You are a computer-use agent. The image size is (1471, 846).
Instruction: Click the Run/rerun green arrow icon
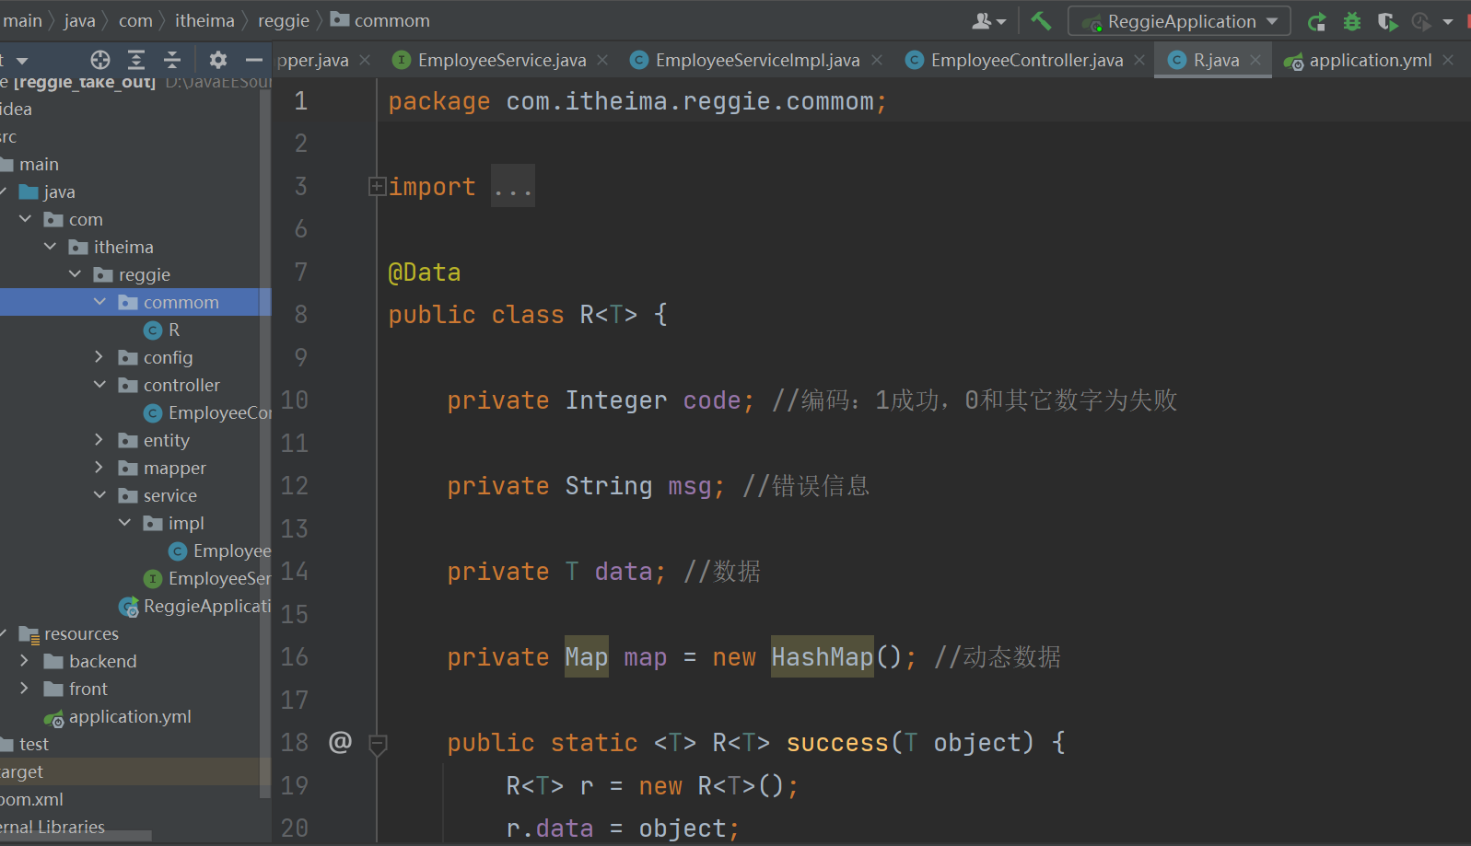point(1317,21)
